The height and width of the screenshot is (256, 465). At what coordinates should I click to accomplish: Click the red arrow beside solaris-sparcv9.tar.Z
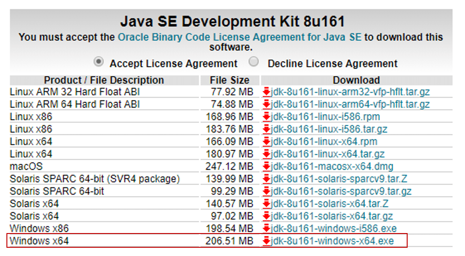[266, 179]
